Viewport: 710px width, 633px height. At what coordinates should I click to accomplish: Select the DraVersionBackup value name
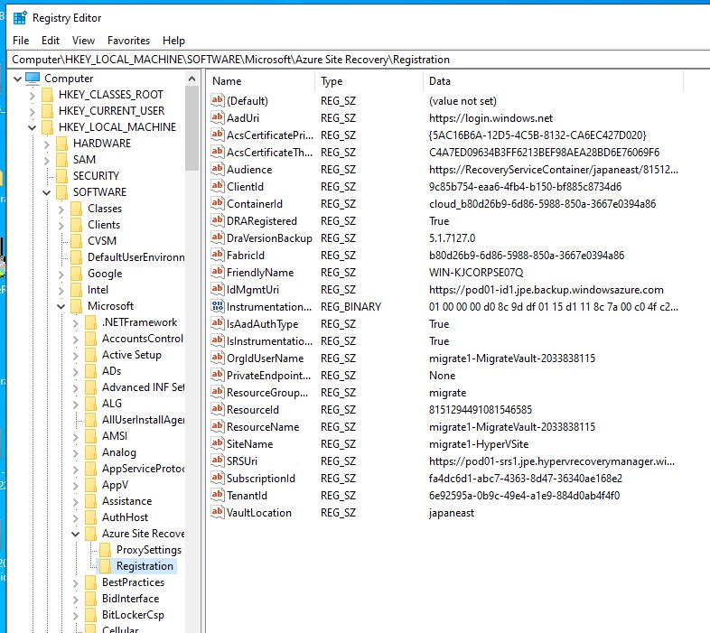[269, 238]
